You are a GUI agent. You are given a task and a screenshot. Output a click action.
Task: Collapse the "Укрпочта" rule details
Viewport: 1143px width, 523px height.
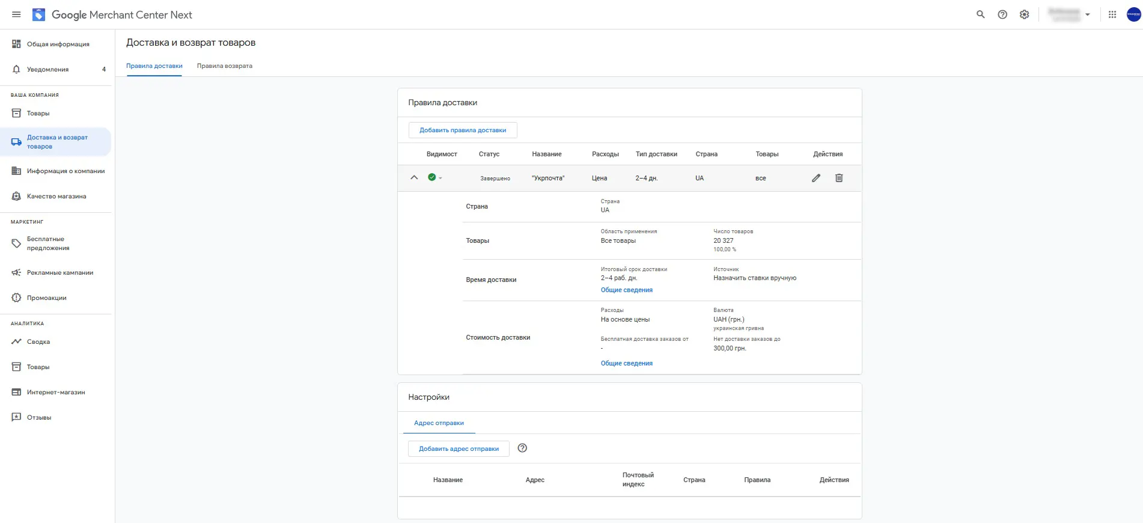(414, 177)
